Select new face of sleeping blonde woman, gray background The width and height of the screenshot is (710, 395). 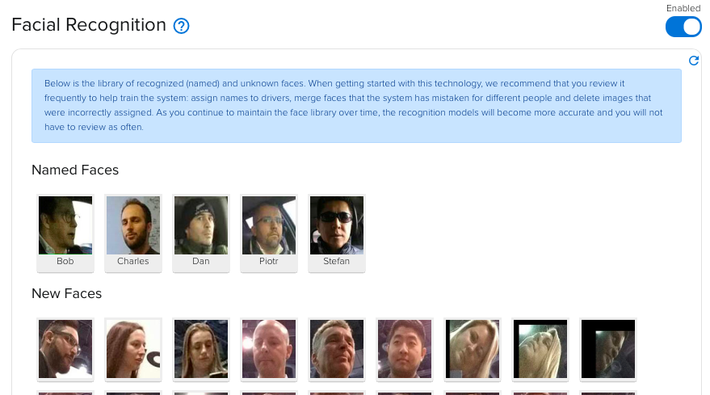[x=473, y=349]
